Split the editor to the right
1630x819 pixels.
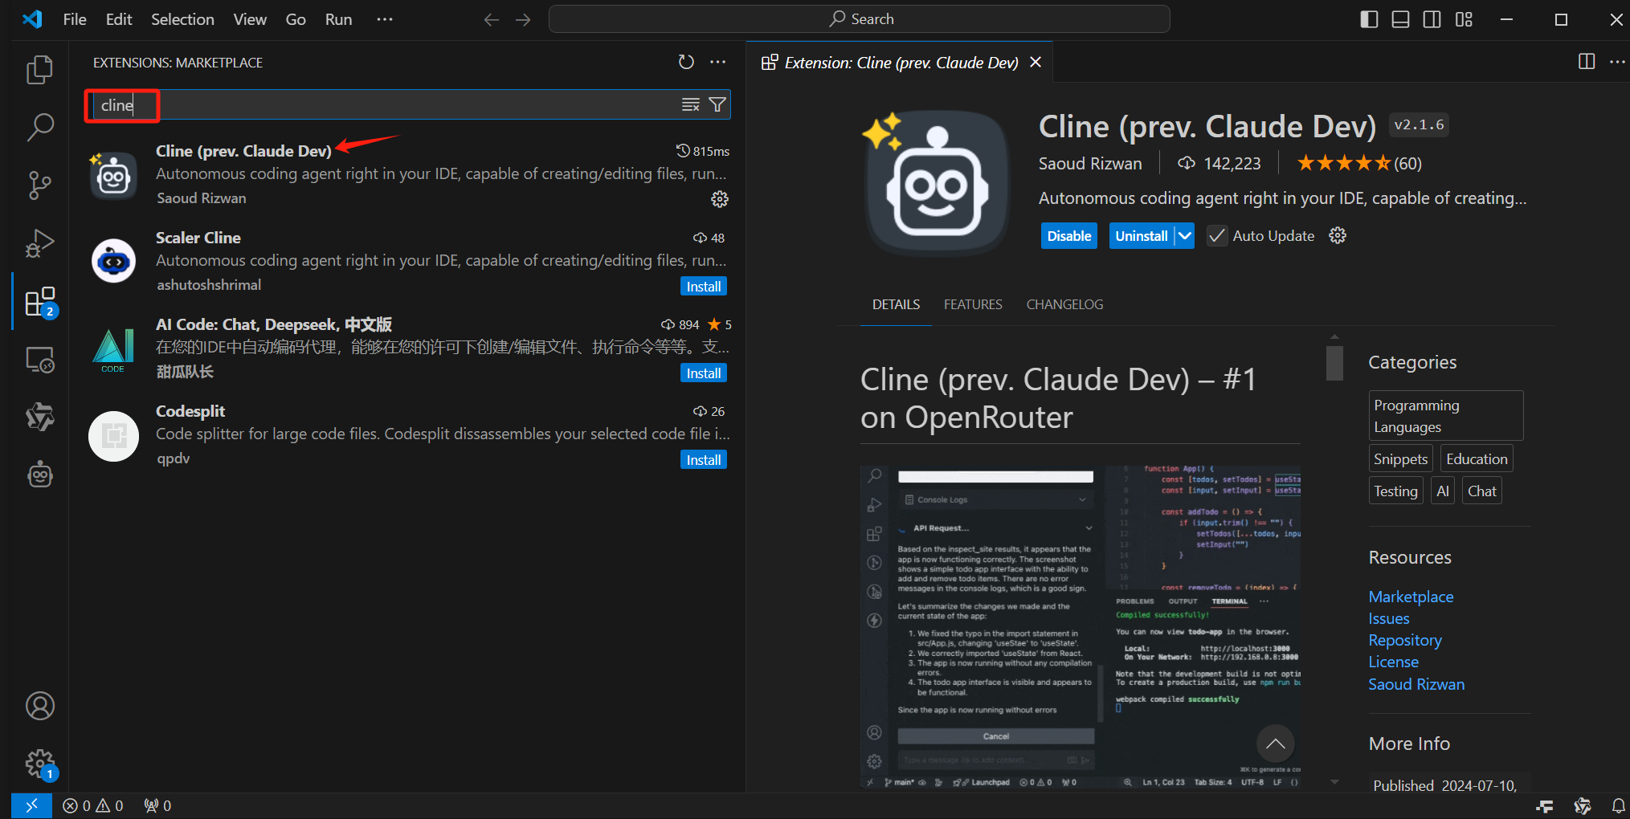tap(1587, 62)
